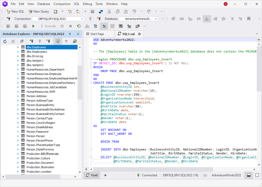Click the New Query toolbar button
Screen dimensions: 262x187
(39, 11)
